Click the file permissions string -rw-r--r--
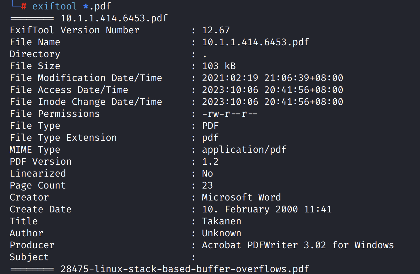This screenshot has height=274, width=420. pyautogui.click(x=230, y=114)
